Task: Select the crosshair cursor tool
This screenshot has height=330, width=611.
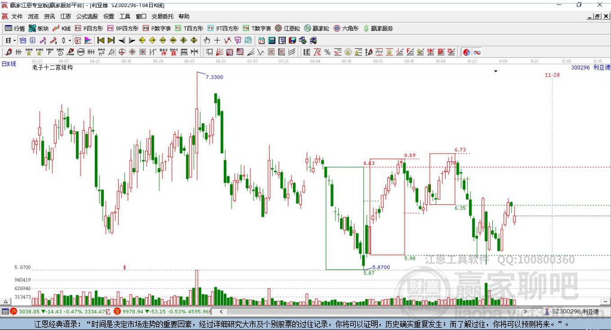Action: coord(217,41)
